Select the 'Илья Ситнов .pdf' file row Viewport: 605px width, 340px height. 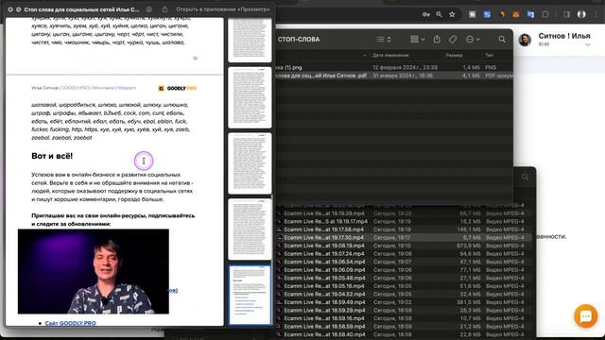click(x=393, y=76)
